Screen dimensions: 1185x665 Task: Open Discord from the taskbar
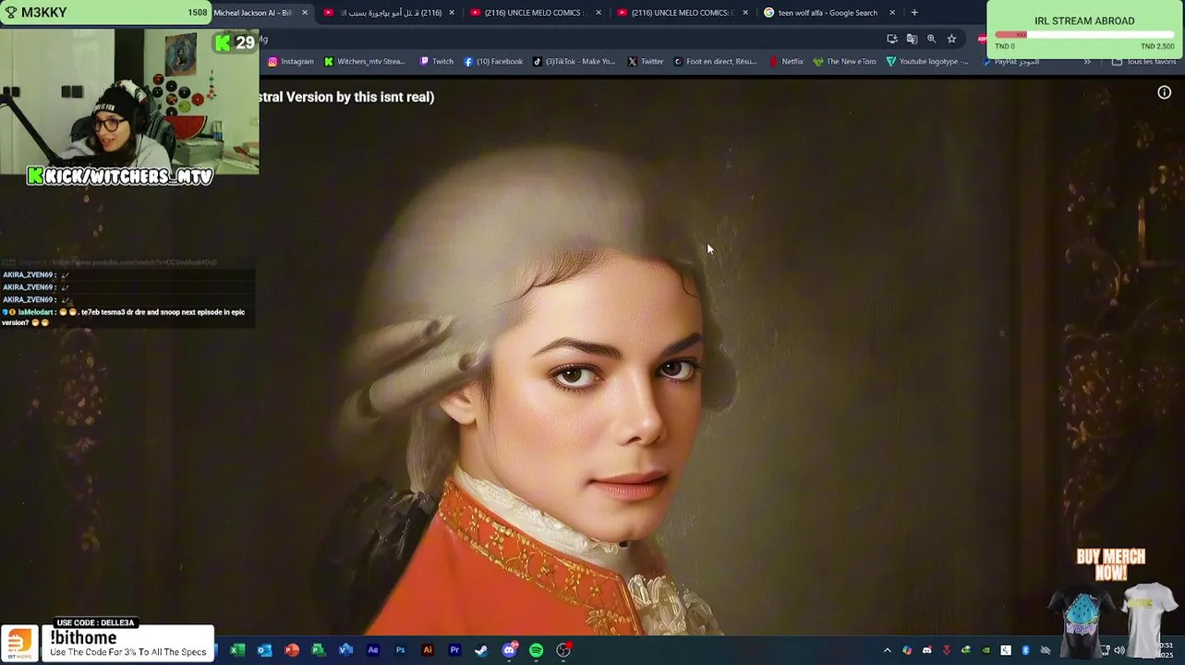click(x=509, y=650)
